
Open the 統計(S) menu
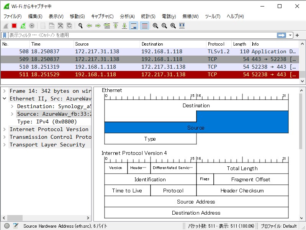pyautogui.click(x=148, y=16)
